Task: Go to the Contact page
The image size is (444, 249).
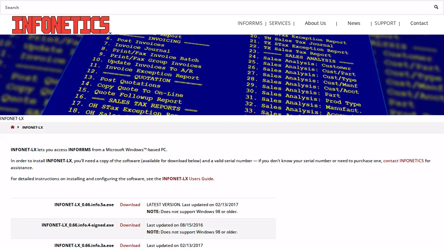Action: [x=419, y=23]
